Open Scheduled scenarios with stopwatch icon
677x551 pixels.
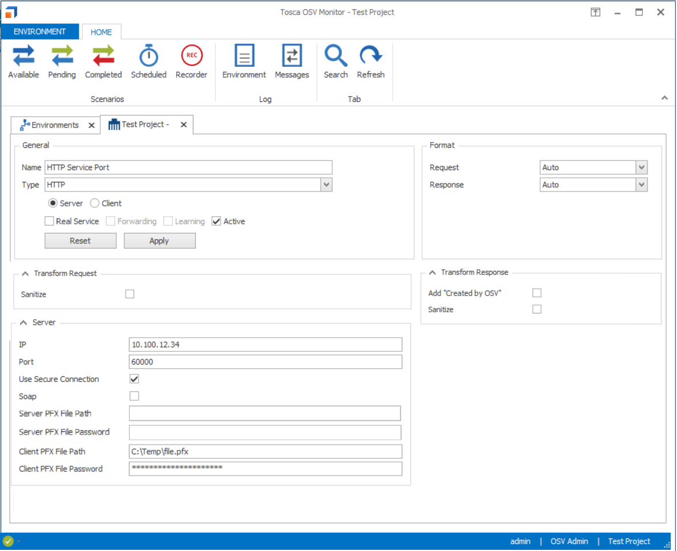(x=149, y=62)
